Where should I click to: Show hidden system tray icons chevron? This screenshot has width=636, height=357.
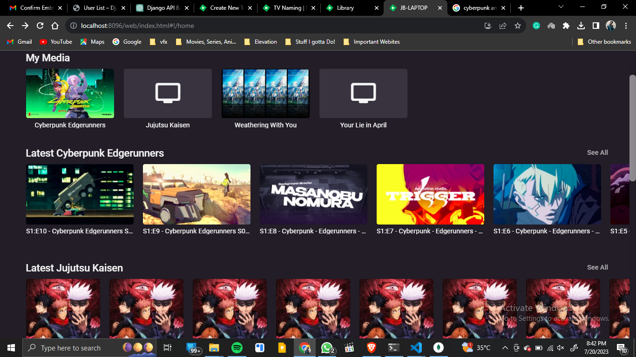click(x=505, y=348)
